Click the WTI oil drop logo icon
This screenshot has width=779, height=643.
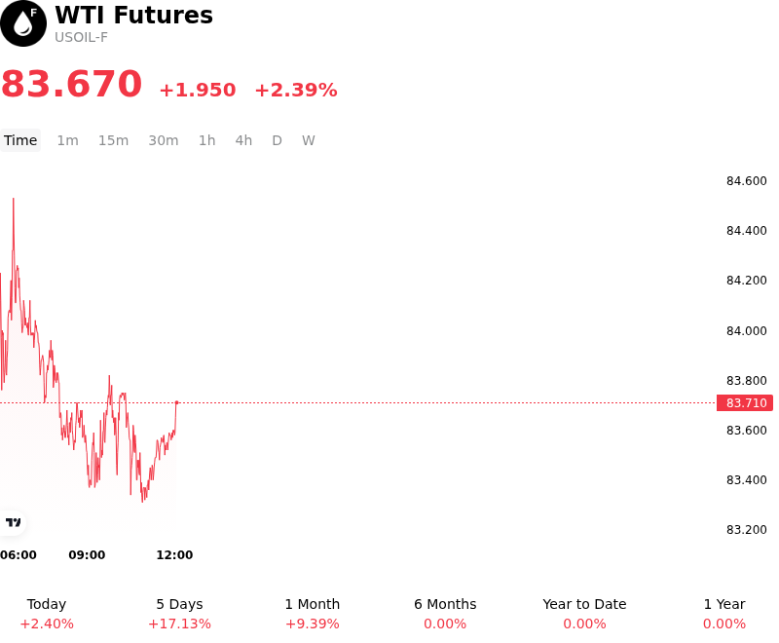(23, 23)
